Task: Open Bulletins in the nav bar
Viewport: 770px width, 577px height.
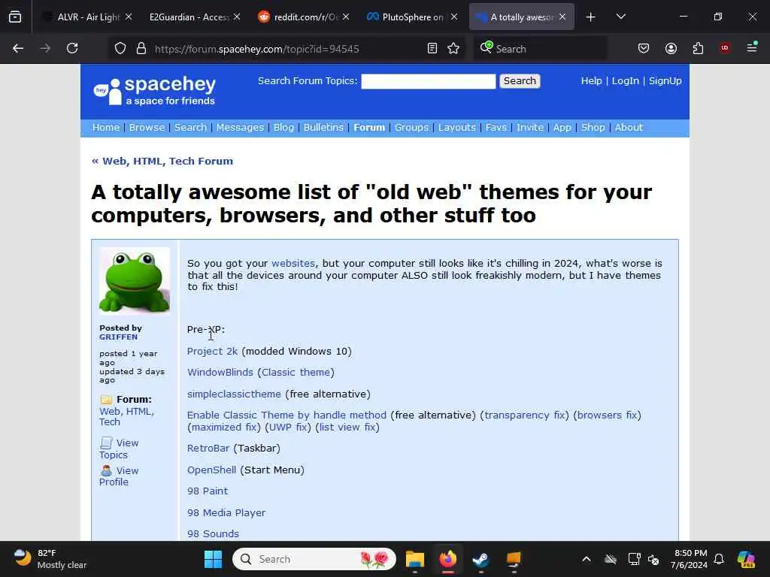Action: tap(323, 127)
